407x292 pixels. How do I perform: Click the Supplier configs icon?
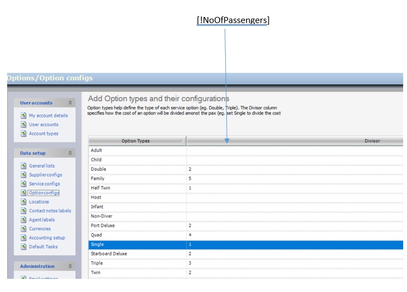tap(24, 175)
